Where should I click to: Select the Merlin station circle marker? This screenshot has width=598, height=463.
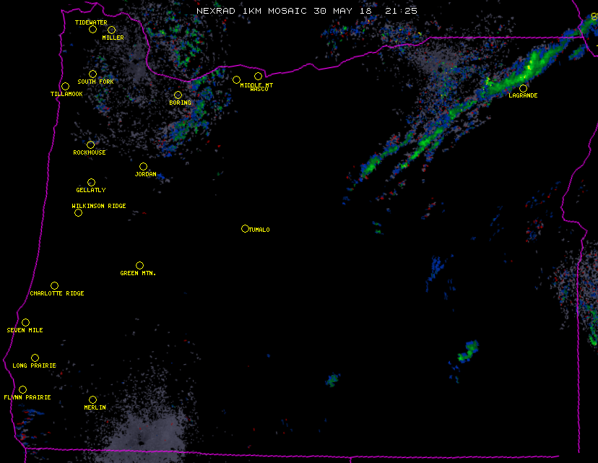coord(92,399)
